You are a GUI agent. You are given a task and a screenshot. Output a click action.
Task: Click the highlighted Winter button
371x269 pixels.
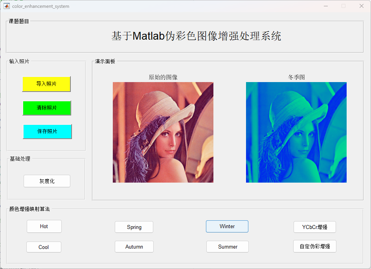point(227,227)
